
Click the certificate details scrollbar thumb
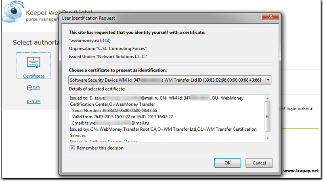(x=267, y=117)
